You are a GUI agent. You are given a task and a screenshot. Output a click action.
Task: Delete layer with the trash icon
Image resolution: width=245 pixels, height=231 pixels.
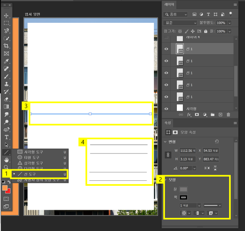[228, 115]
